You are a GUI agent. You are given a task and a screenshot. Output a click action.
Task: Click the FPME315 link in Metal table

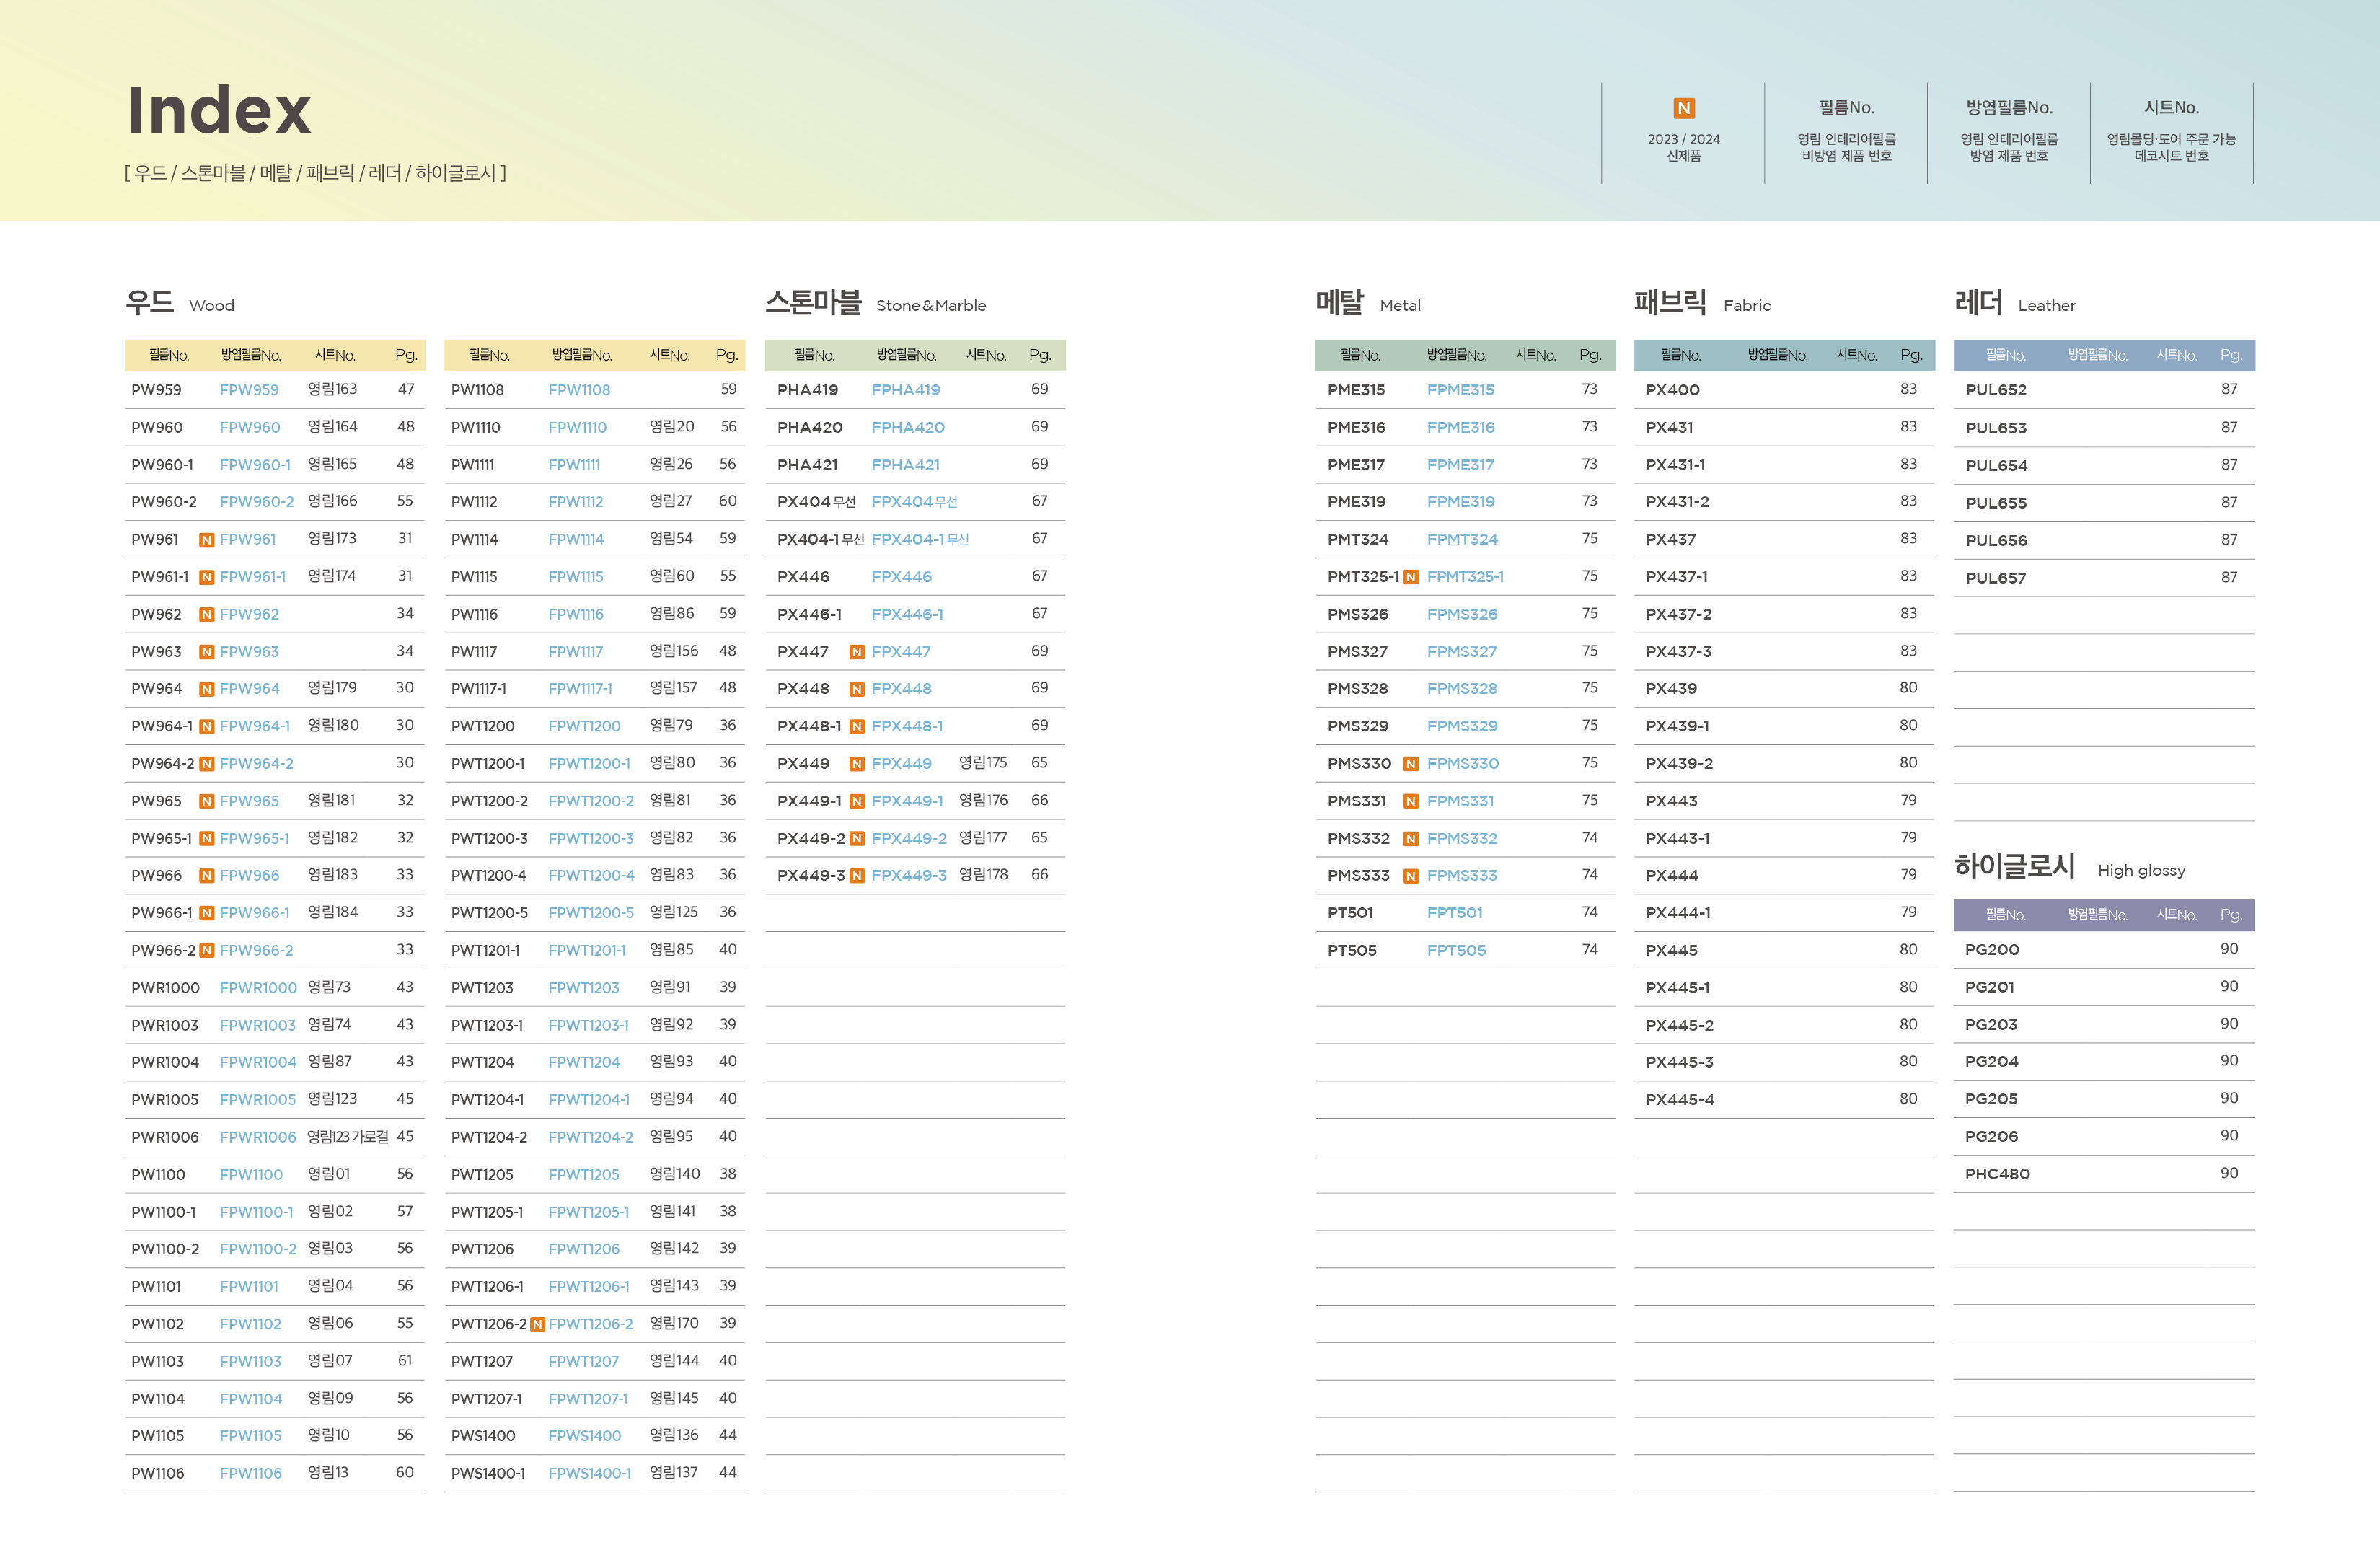(1460, 390)
